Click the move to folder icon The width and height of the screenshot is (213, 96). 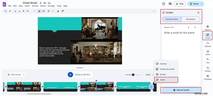45,3
